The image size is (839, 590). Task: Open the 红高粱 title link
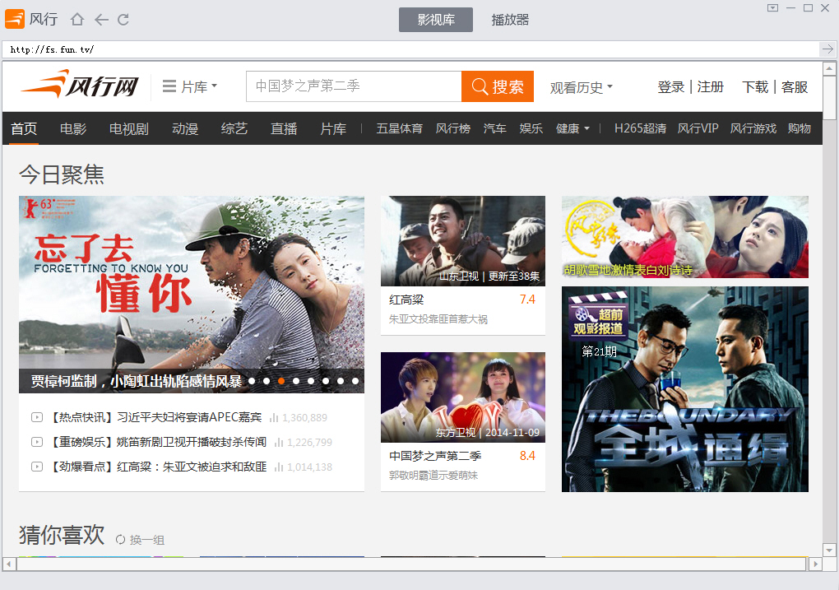[406, 300]
